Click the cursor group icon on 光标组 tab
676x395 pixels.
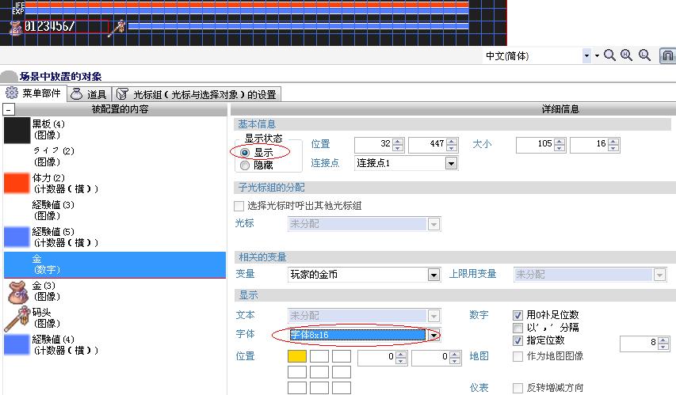[x=122, y=94]
